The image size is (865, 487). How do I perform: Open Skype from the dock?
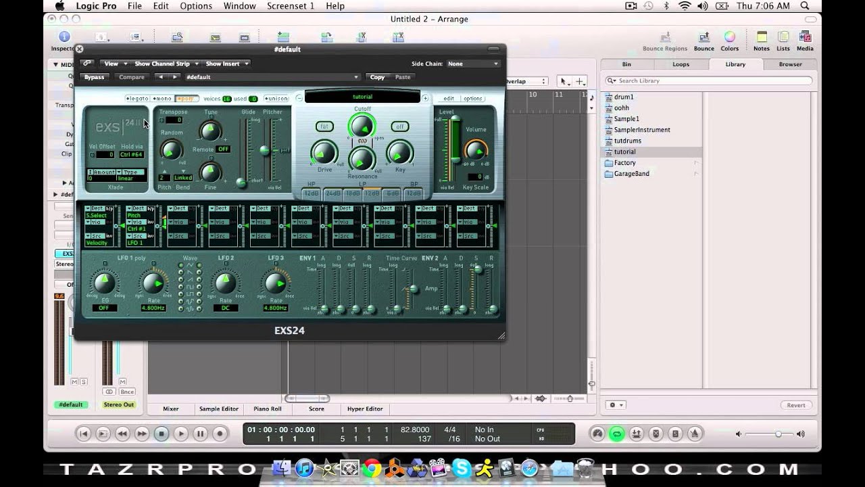pyautogui.click(x=462, y=467)
